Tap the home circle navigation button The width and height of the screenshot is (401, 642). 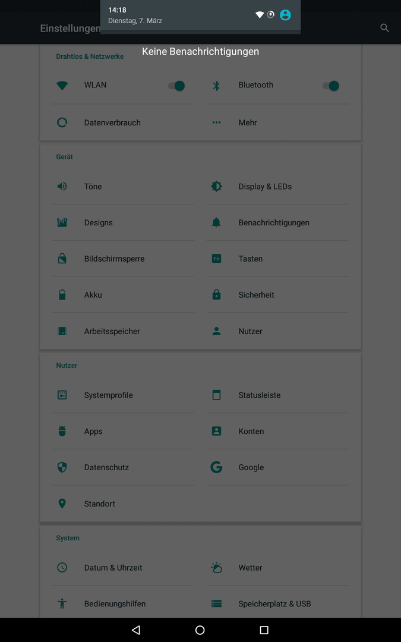[200, 630]
